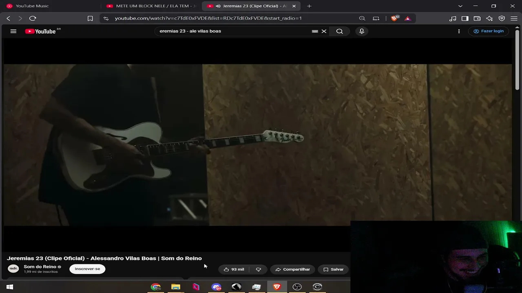Viewport: 522px width, 293px height.
Task: Share the video with Compartilhar
Action: click(292, 269)
